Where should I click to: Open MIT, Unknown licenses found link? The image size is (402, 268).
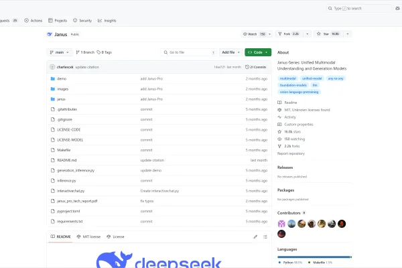304,110
